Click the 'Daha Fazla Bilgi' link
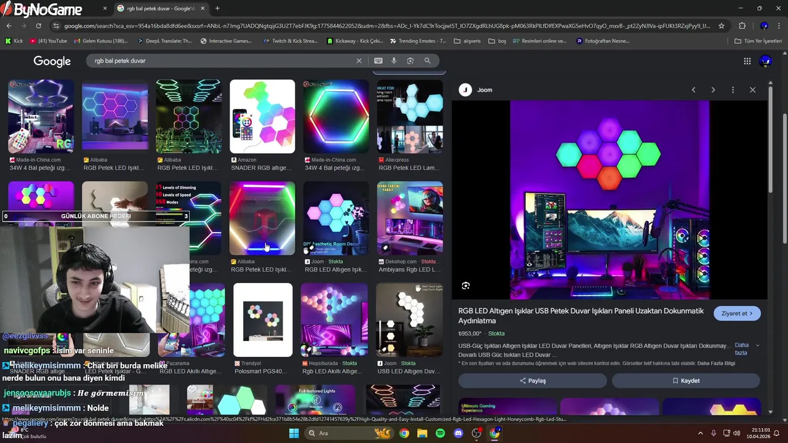 click(716, 363)
